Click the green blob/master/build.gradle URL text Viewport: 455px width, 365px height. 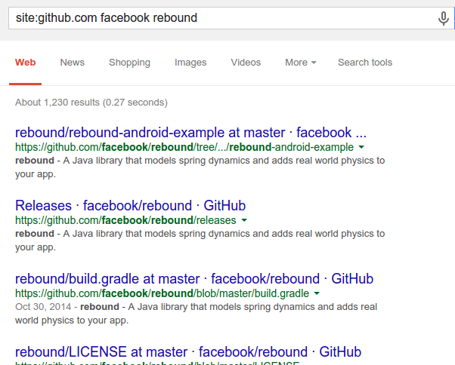162,294
